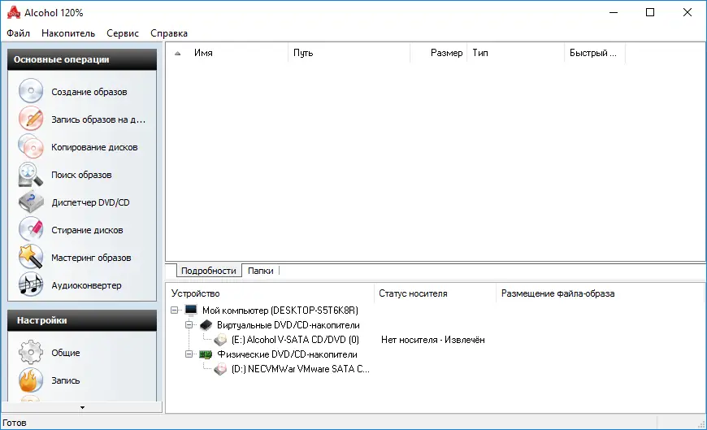Open Диспетчер DVD/CD text link
Viewport: 707px width, 430px height.
click(90, 202)
